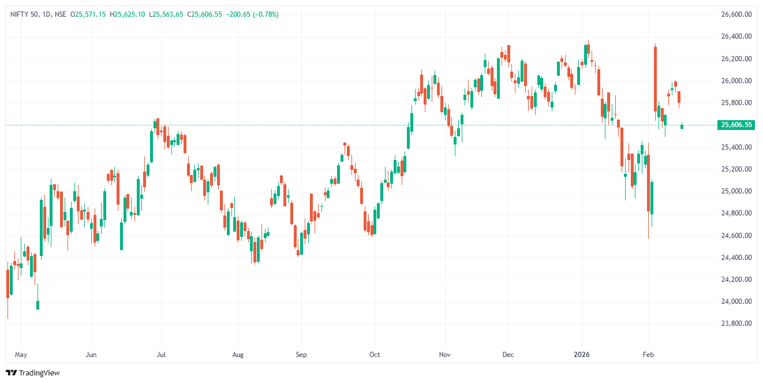The height and width of the screenshot is (383, 763).
Task: Select the 2026 label on time axis
Action: tap(582, 354)
